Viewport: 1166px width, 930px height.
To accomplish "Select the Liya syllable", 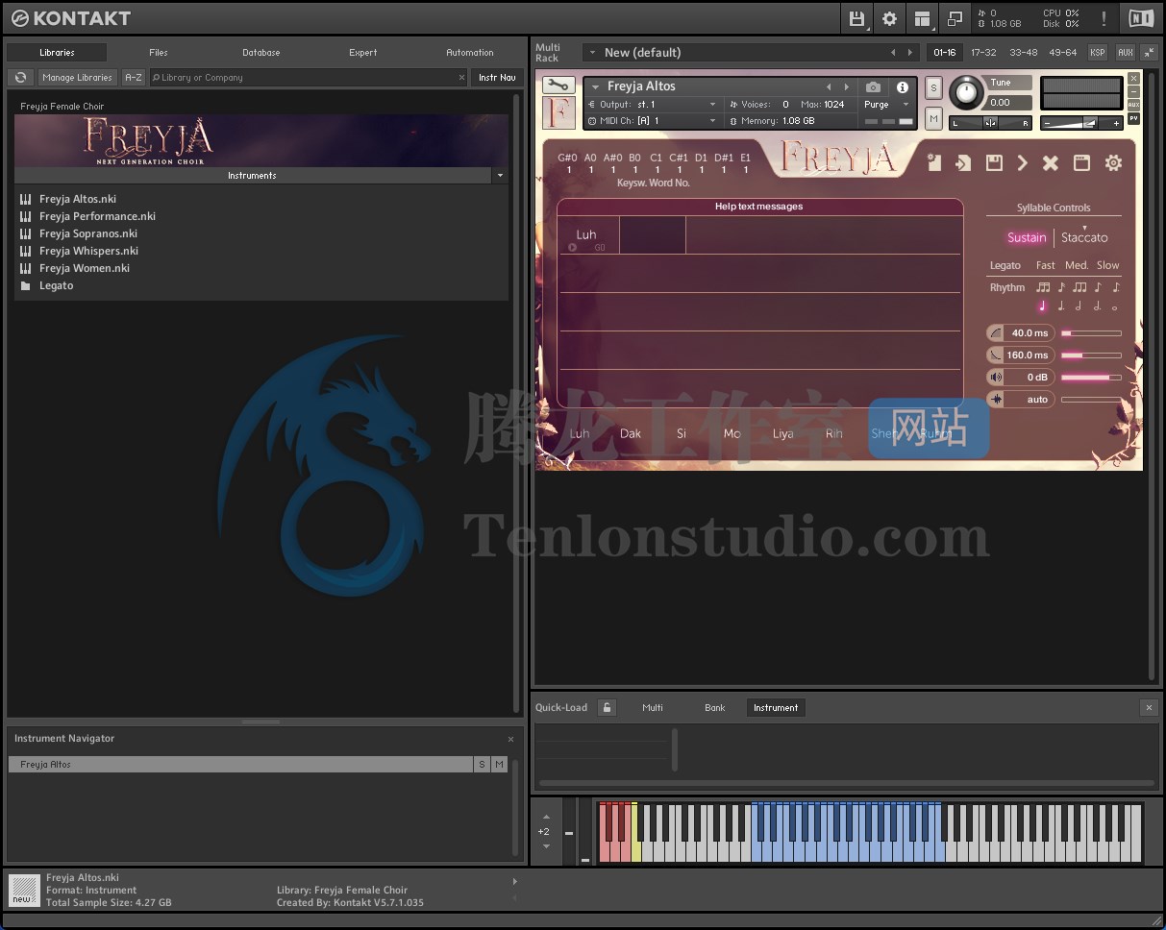I will pyautogui.click(x=783, y=433).
